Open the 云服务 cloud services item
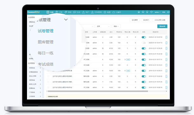This screenshot has height=115, width=194. [117, 12]
